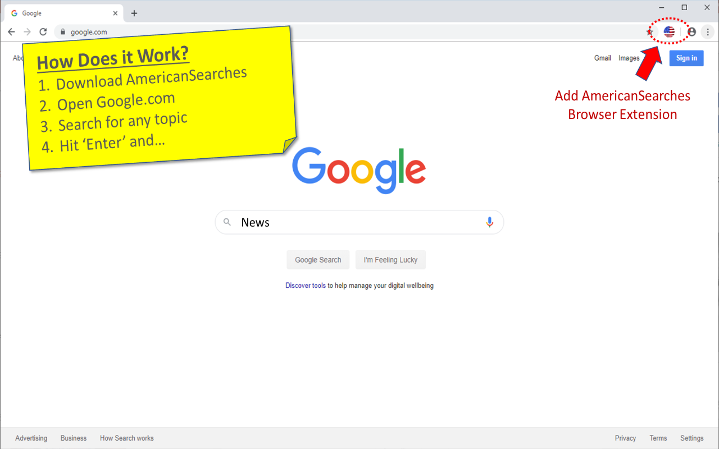The width and height of the screenshot is (719, 449).
Task: Click the back navigation arrow
Action: pos(11,31)
